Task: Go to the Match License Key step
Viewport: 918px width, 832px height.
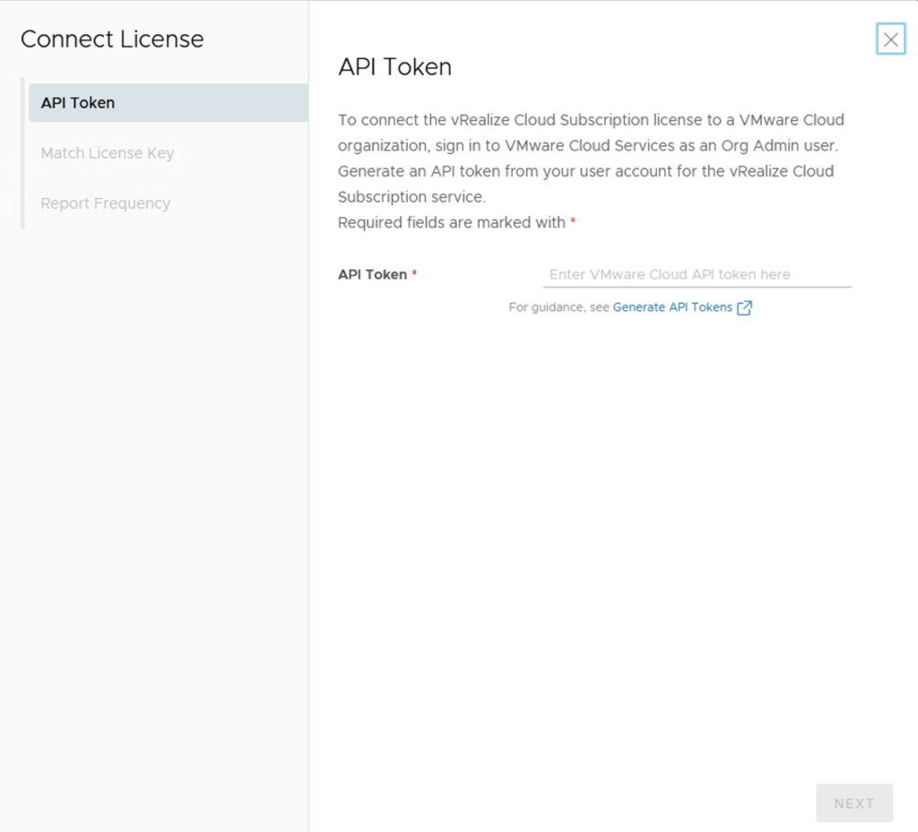Action: coord(108,153)
